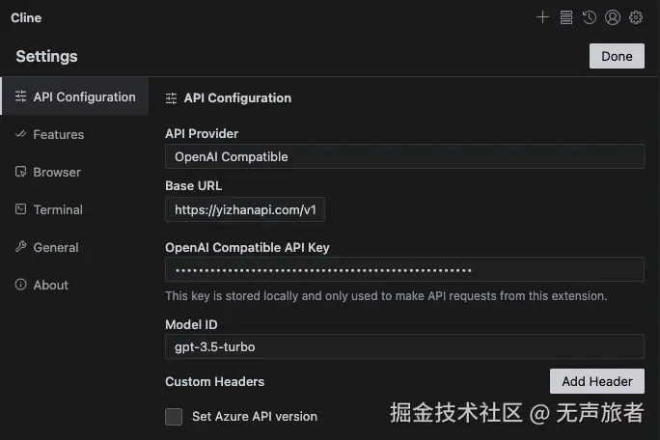660x440 pixels.
Task: Open MCP Servers icon in header
Action: click(566, 17)
